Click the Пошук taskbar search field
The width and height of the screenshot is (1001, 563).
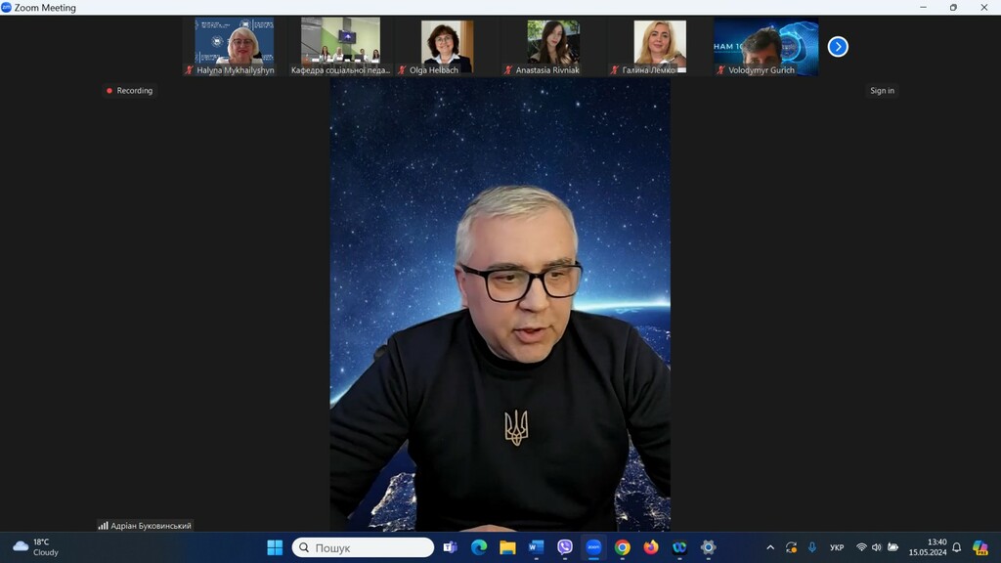(x=363, y=547)
